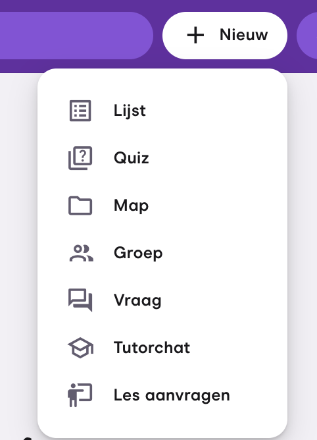Open Tutorchat from the menu
This screenshot has width=317, height=440.
click(x=162, y=348)
